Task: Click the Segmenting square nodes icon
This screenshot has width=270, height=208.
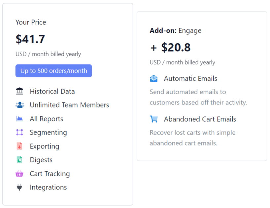Action: [x=19, y=132]
